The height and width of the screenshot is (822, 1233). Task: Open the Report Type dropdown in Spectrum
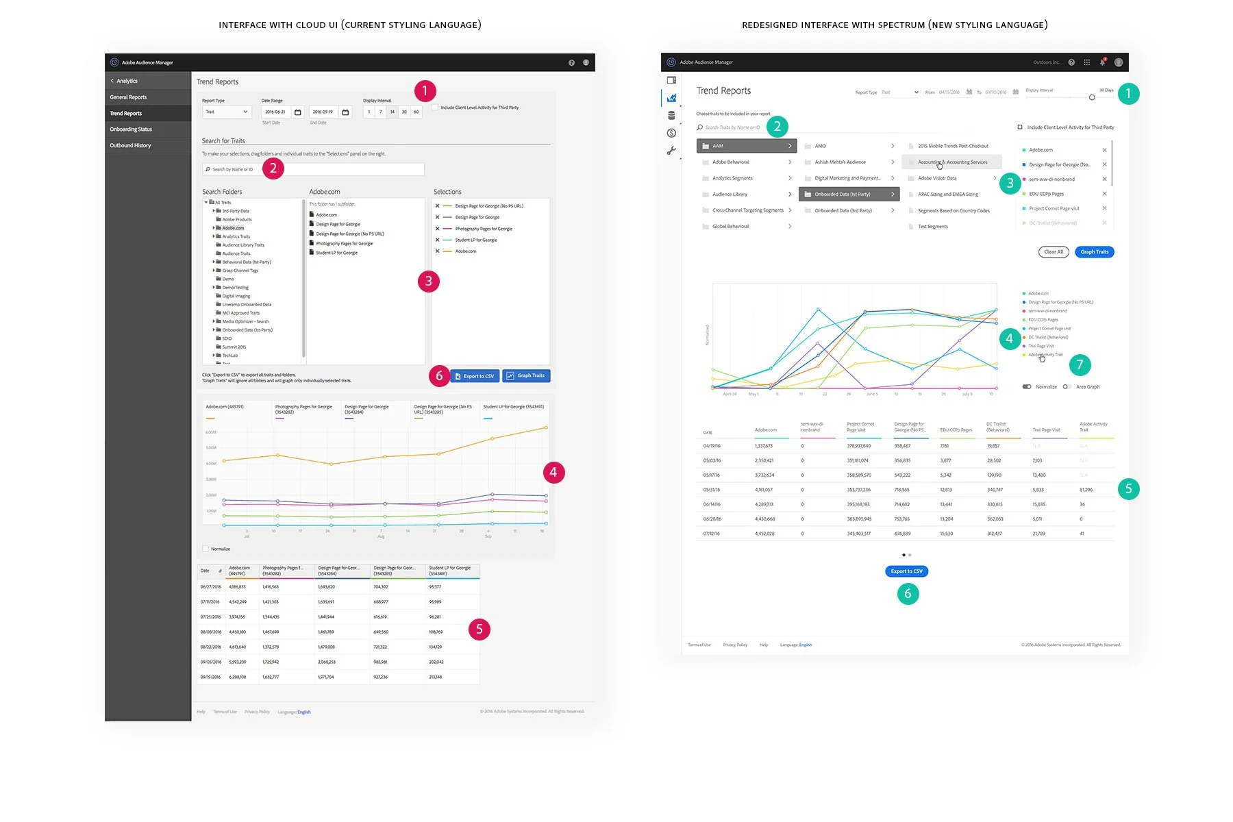[x=899, y=92]
